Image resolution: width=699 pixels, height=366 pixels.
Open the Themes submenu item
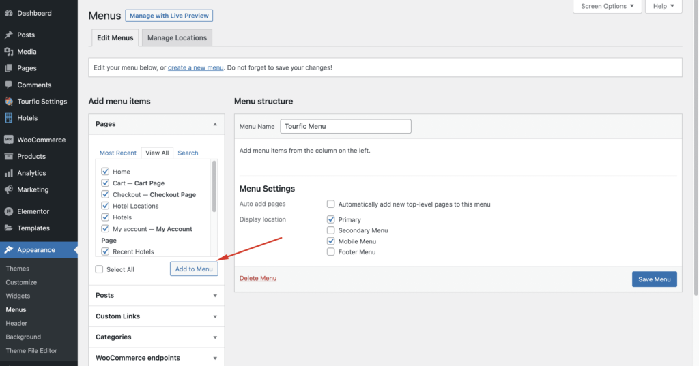pyautogui.click(x=17, y=269)
